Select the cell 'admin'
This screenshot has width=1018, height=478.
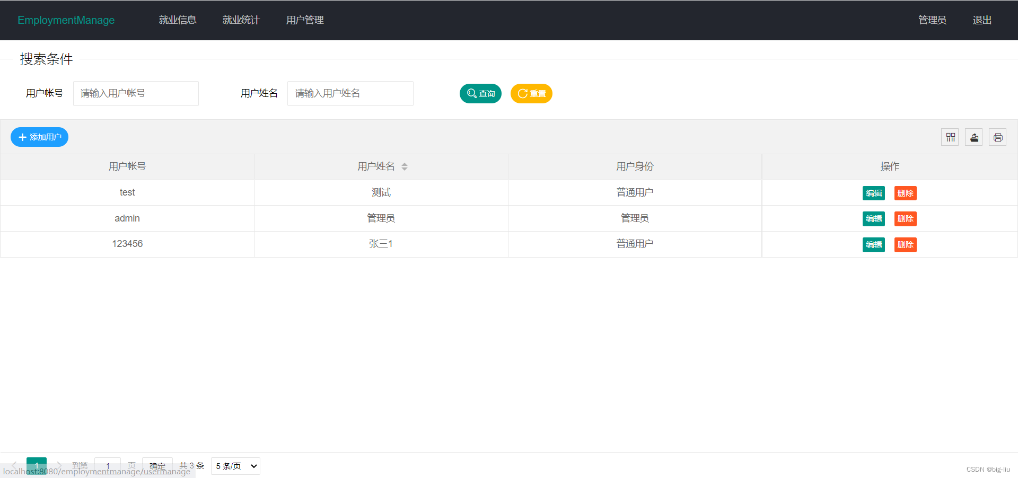tap(127, 218)
